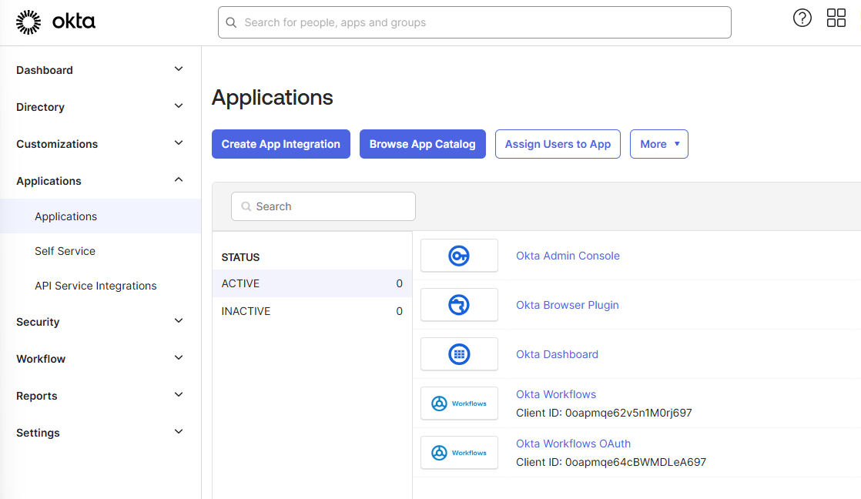Click the Directory label in the sidebar

point(40,107)
